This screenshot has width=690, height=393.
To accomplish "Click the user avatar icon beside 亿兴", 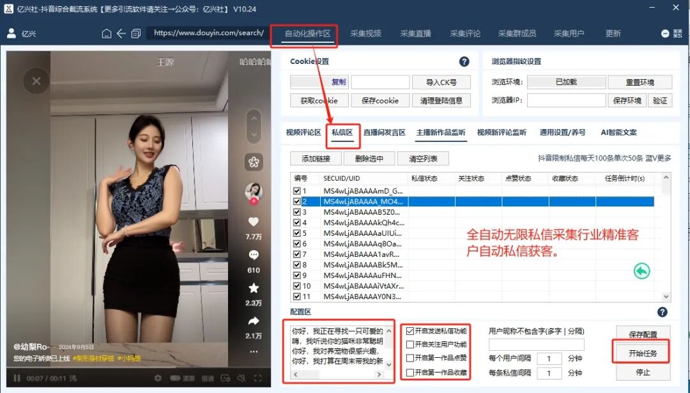I will 11,33.
